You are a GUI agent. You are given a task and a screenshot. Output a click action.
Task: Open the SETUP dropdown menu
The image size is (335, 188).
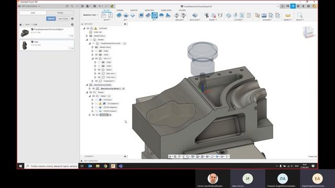(107, 20)
